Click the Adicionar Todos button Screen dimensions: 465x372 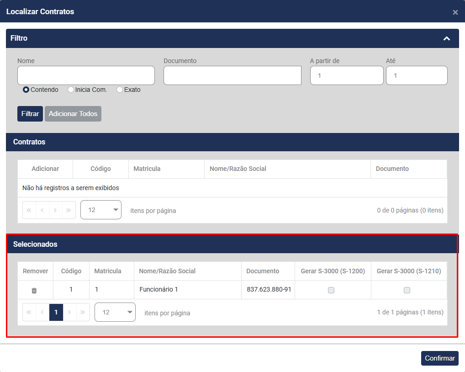[x=73, y=114]
